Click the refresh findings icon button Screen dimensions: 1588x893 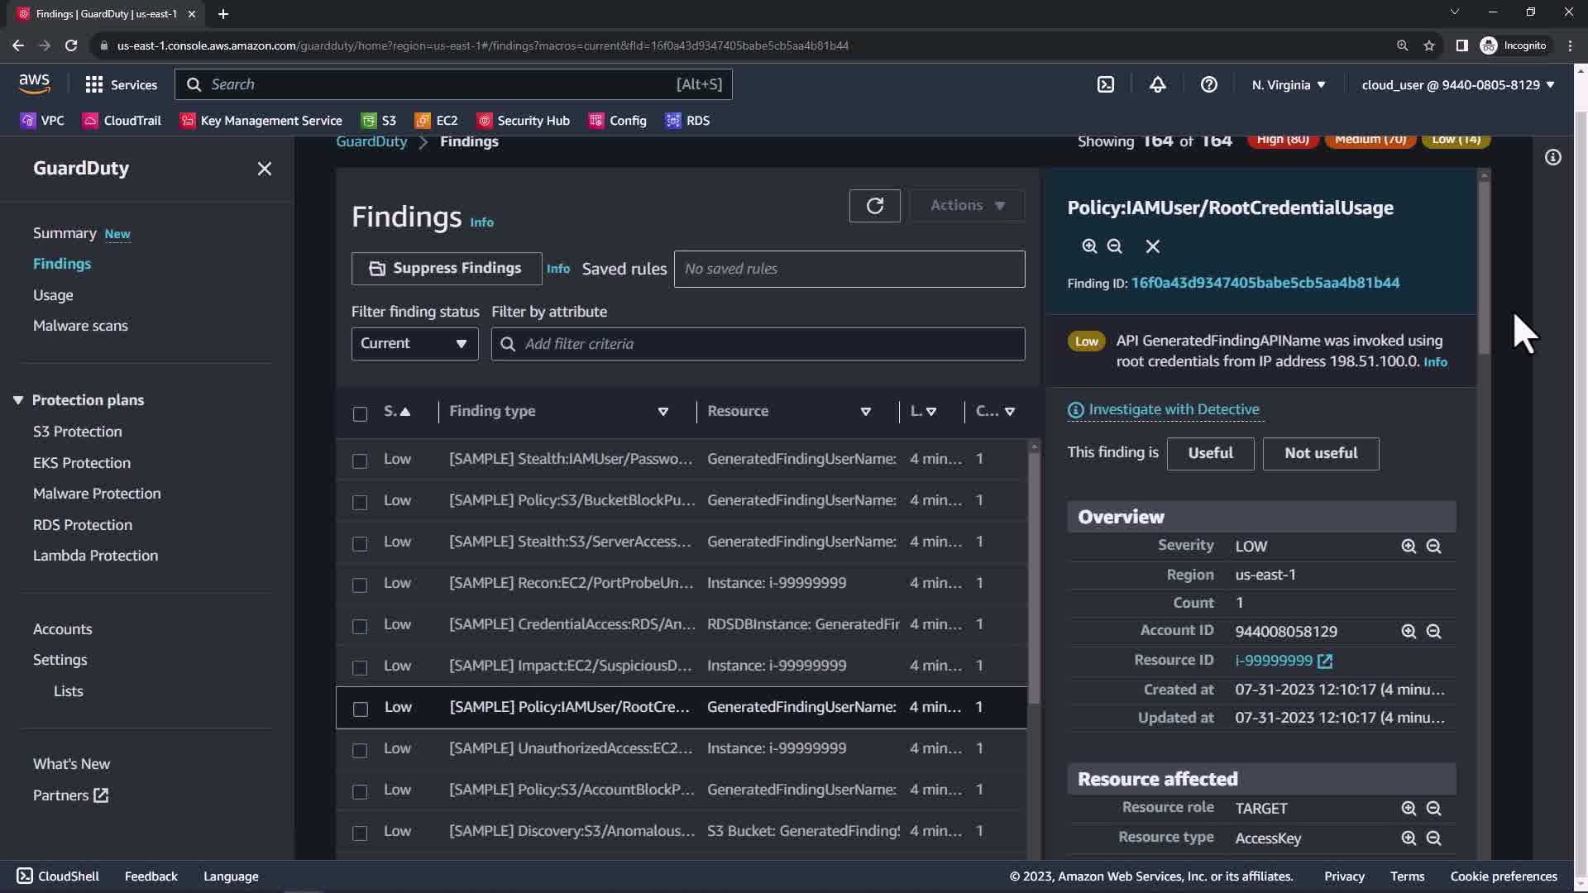tap(874, 206)
